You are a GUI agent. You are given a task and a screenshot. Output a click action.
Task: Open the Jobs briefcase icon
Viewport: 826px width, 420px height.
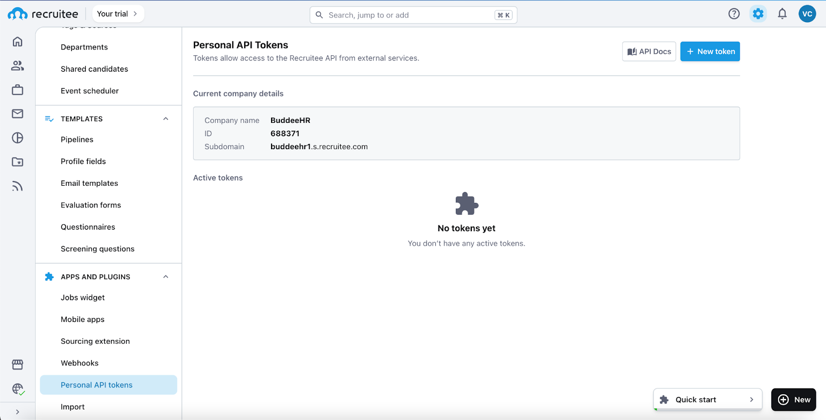[x=18, y=90]
